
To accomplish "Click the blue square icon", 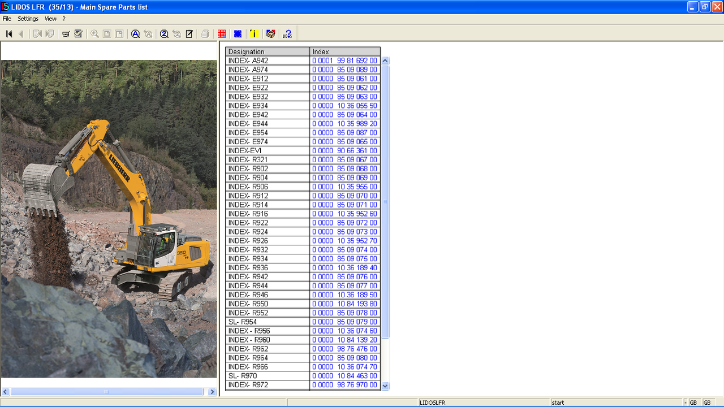I will pos(238,34).
